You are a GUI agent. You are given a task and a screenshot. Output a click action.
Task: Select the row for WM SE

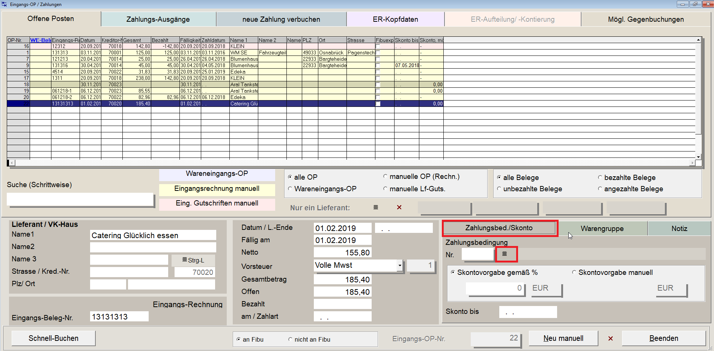point(225,52)
